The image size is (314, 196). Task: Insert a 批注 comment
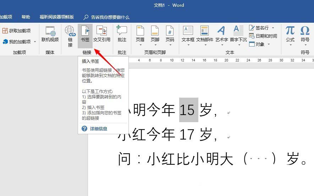click(122, 34)
